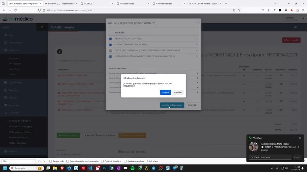Screen dimensions: 307x172
Task: Open a new browser tab
Action: (x=226, y=4)
